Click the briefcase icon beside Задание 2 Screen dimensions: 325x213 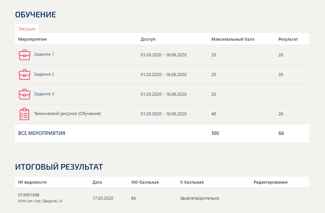[24, 75]
